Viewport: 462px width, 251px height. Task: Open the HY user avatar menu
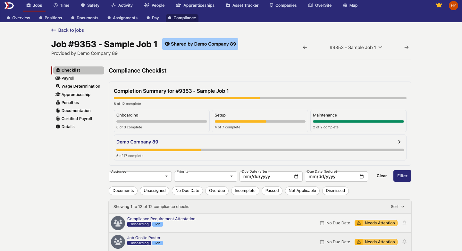click(x=453, y=5)
